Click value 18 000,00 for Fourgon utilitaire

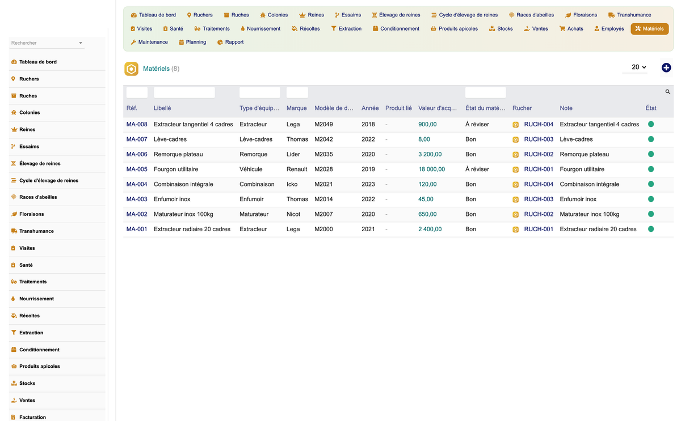click(x=432, y=169)
